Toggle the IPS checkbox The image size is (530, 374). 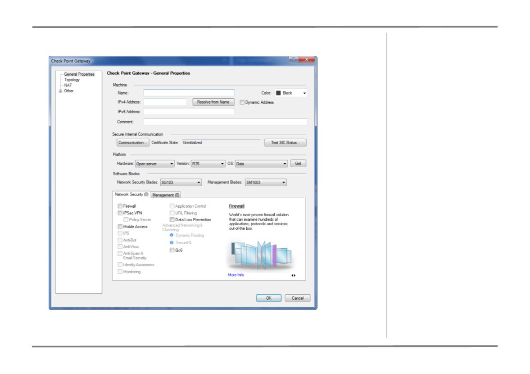(x=120, y=233)
